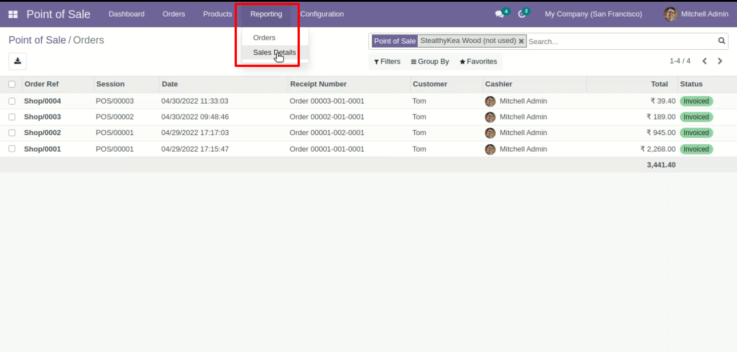Open the conversations message icon

coord(500,14)
